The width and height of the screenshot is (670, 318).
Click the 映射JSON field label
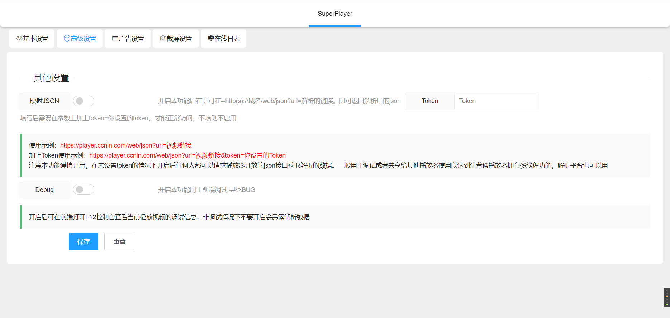(x=44, y=101)
